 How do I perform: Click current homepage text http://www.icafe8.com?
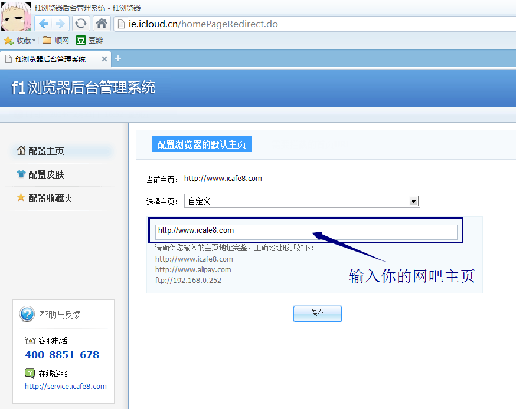click(x=223, y=179)
